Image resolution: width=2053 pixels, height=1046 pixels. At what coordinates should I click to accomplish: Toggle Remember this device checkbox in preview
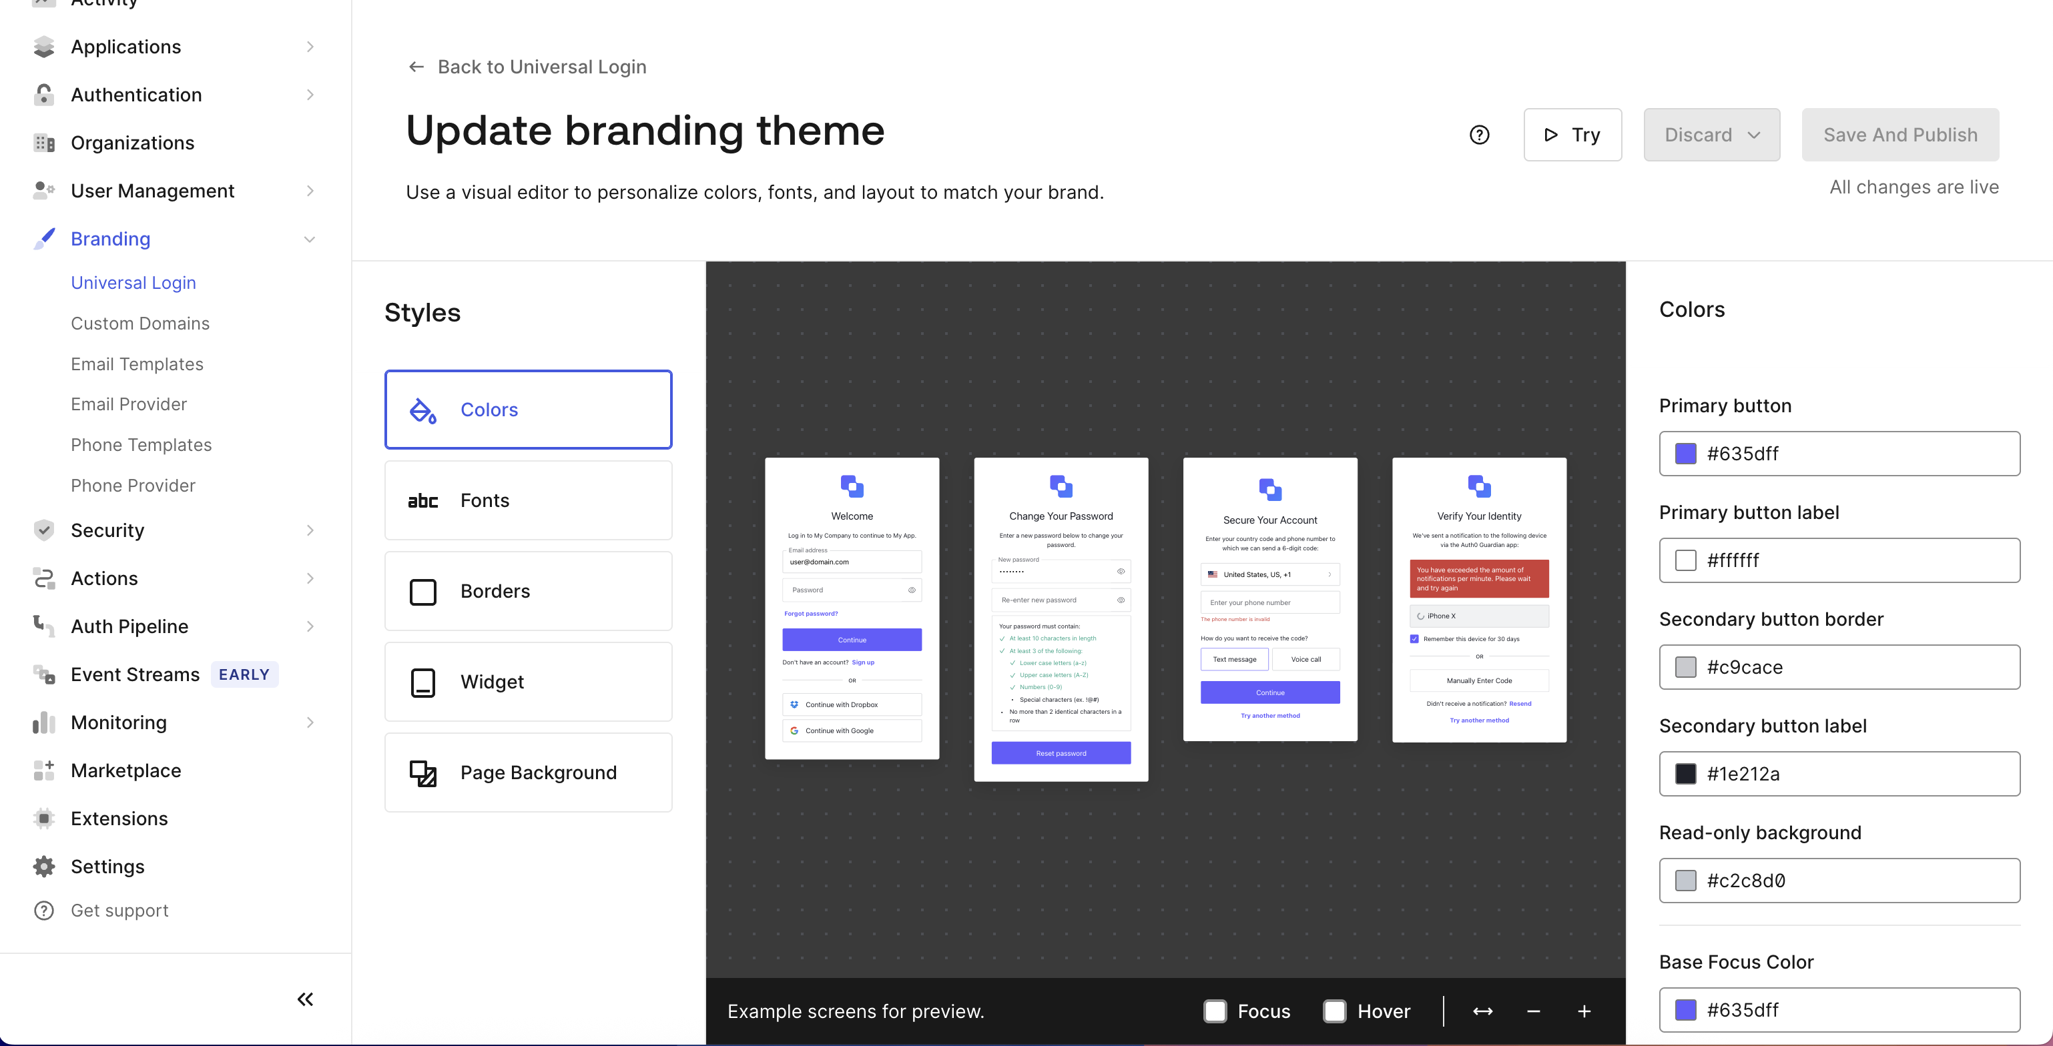pos(1414,639)
